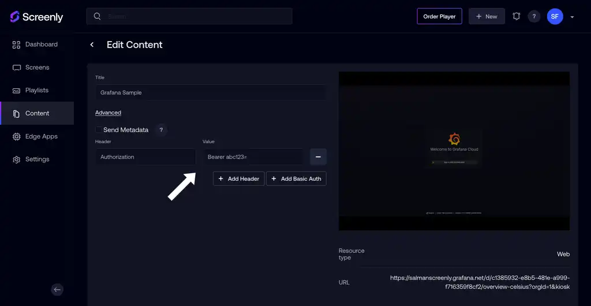This screenshot has height=306, width=591.
Task: Toggle the Advanced section link
Action: click(x=108, y=113)
